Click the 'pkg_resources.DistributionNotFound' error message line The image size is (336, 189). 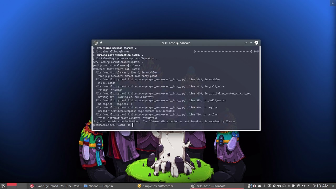point(164,122)
